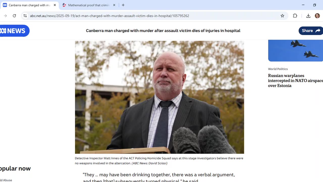This screenshot has height=182, width=323.
Task: Open Russian warplanes intercepted article link
Action: point(295,80)
